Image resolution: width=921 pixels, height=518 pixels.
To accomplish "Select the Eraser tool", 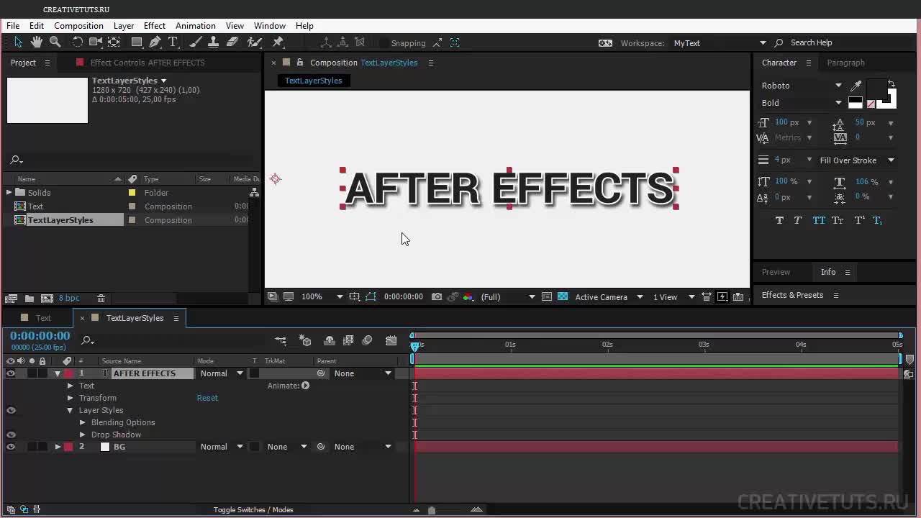I will pyautogui.click(x=232, y=42).
